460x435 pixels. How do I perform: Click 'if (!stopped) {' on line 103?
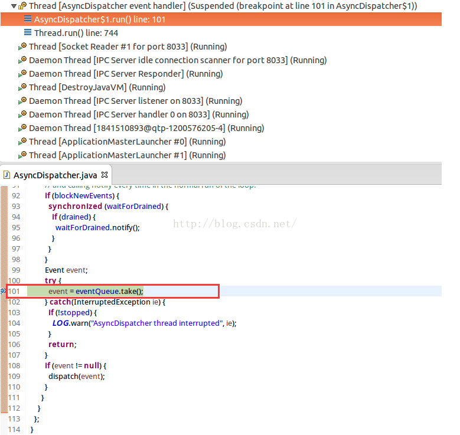click(73, 313)
